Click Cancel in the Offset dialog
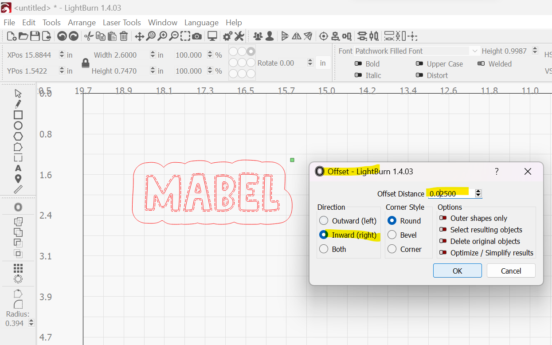552x345 pixels. tap(511, 271)
